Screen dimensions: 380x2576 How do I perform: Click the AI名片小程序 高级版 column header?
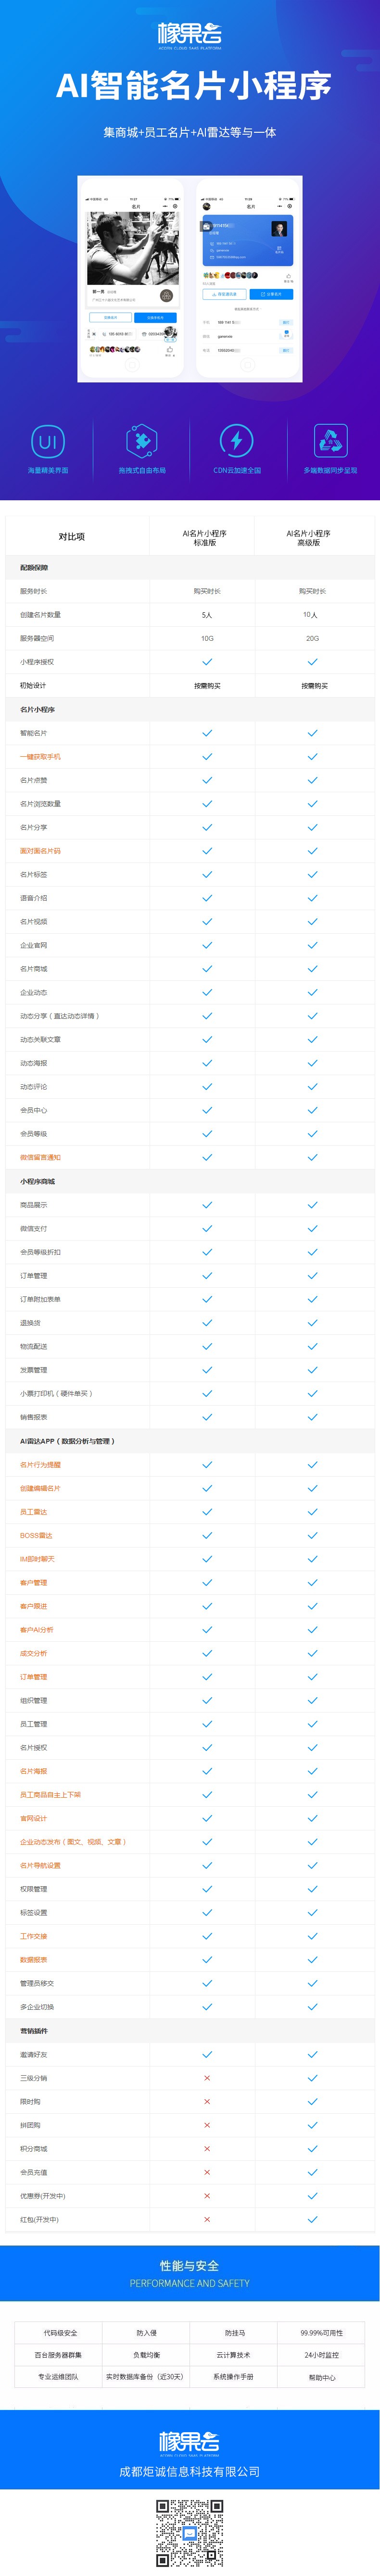point(308,538)
